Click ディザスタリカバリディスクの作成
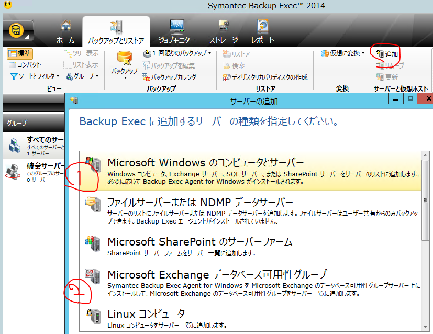This screenshot has height=334, width=433. coord(265,77)
